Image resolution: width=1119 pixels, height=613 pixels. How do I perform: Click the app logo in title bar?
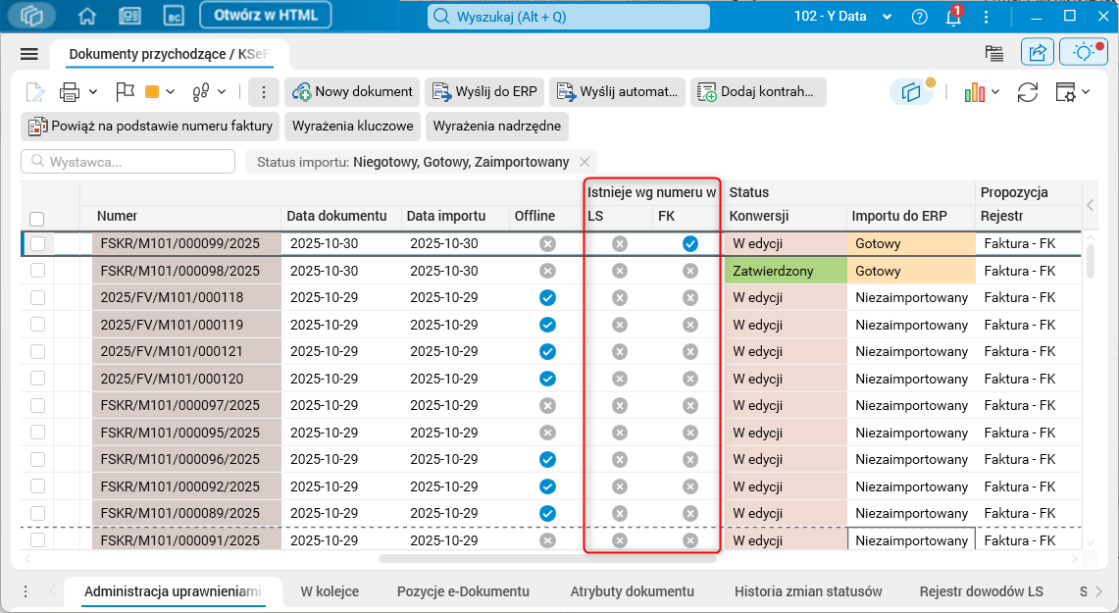[x=32, y=16]
